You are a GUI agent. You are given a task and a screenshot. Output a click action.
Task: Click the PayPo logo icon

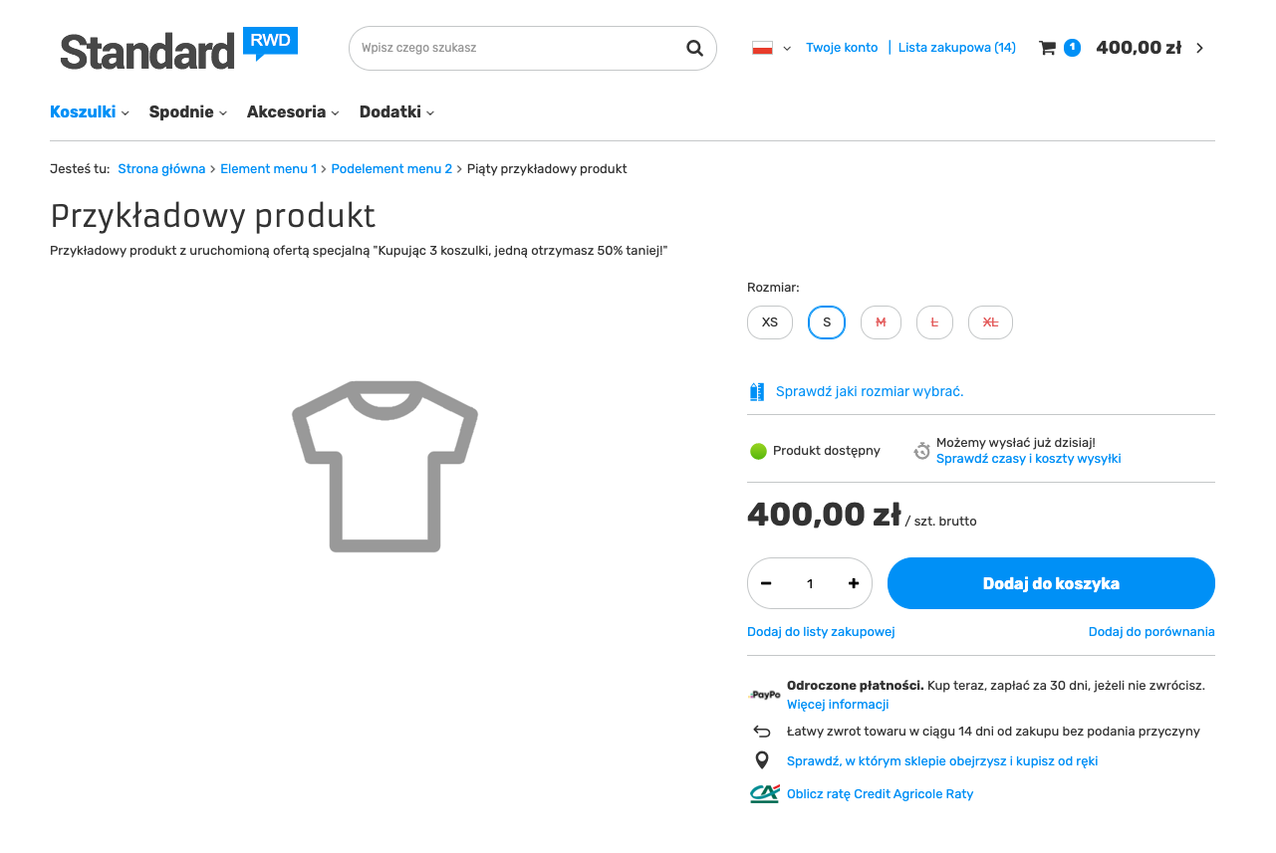(764, 695)
